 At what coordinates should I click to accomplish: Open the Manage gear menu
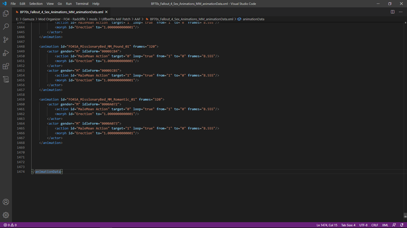[6, 215]
